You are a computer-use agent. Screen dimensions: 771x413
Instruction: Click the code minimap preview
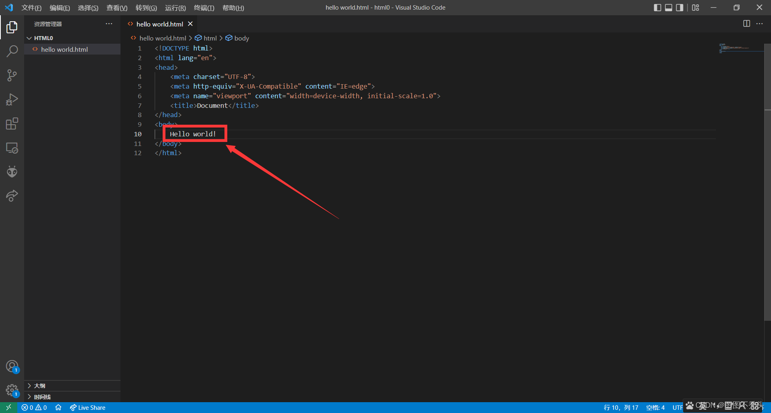[741, 49]
